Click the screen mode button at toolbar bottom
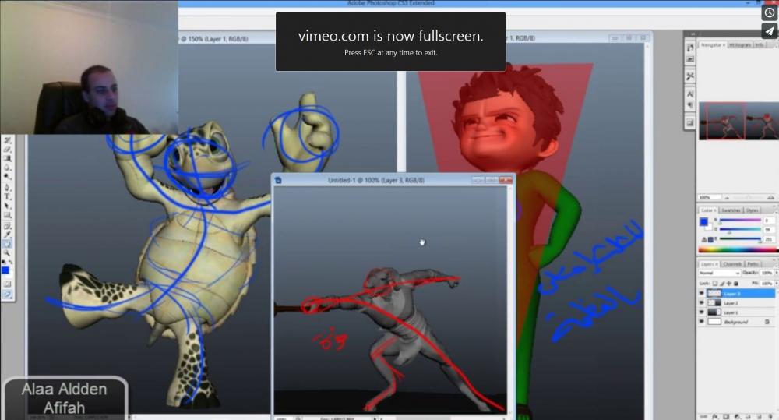The height and width of the screenshot is (420, 779). (8, 295)
